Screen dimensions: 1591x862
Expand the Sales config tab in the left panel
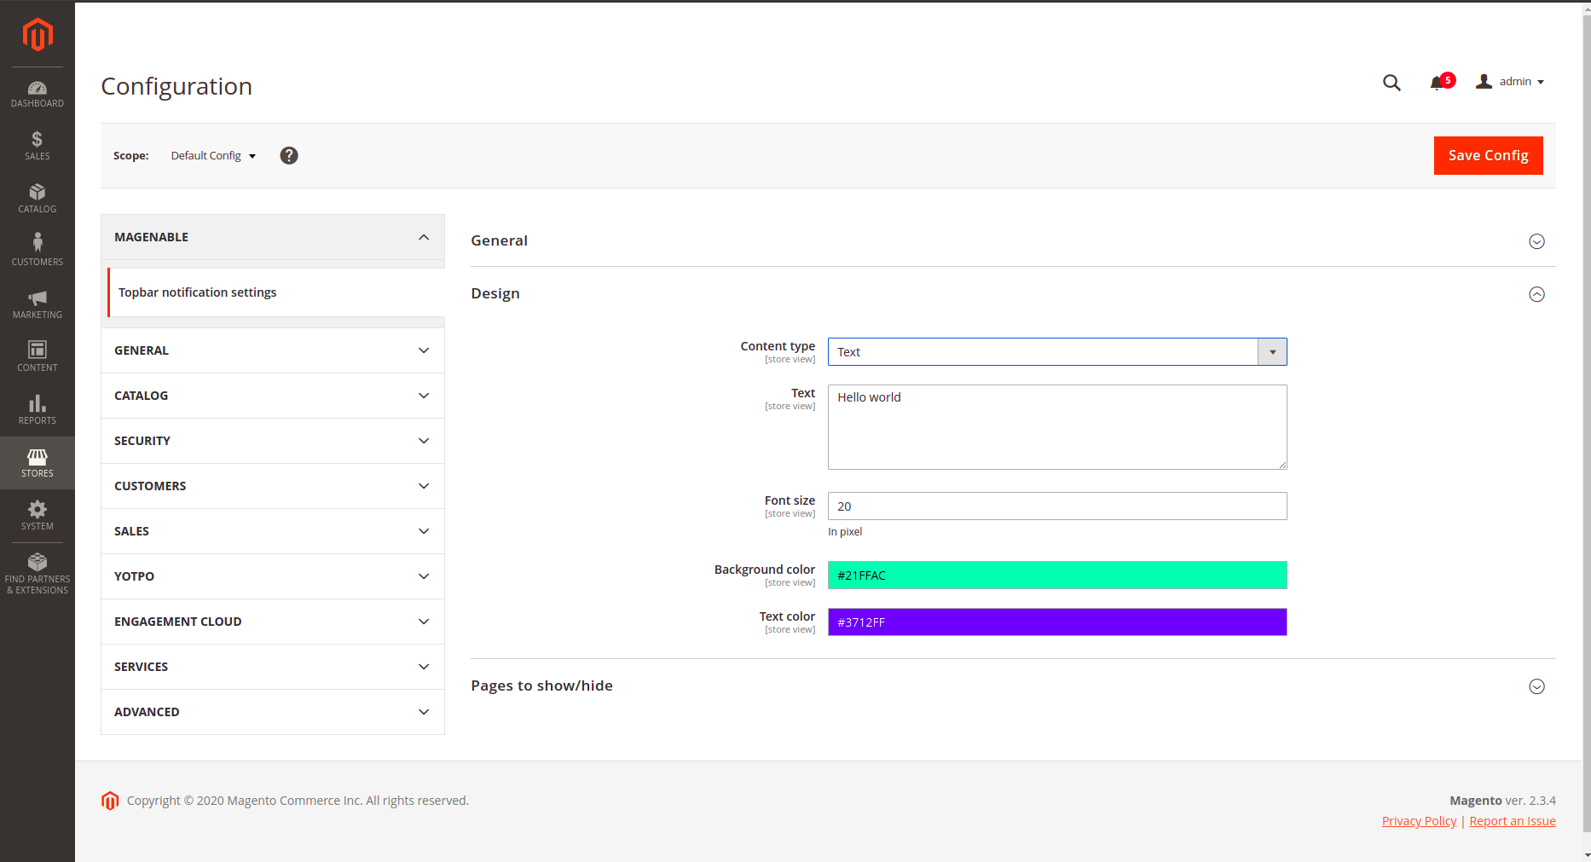click(x=273, y=531)
